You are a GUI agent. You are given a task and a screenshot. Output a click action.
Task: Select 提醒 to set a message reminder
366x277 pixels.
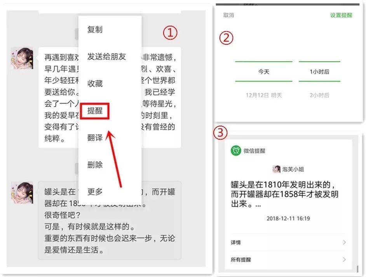pyautogui.click(x=96, y=111)
